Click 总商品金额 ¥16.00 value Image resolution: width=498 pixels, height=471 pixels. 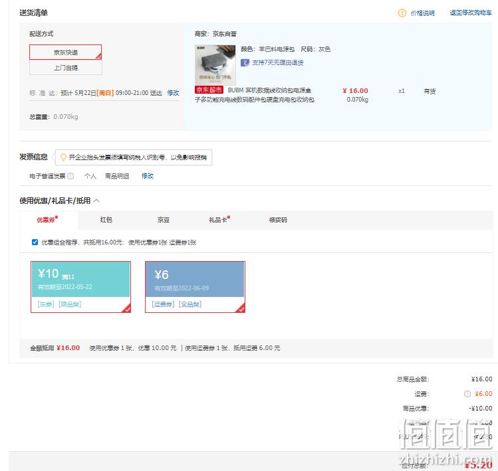tap(481, 379)
